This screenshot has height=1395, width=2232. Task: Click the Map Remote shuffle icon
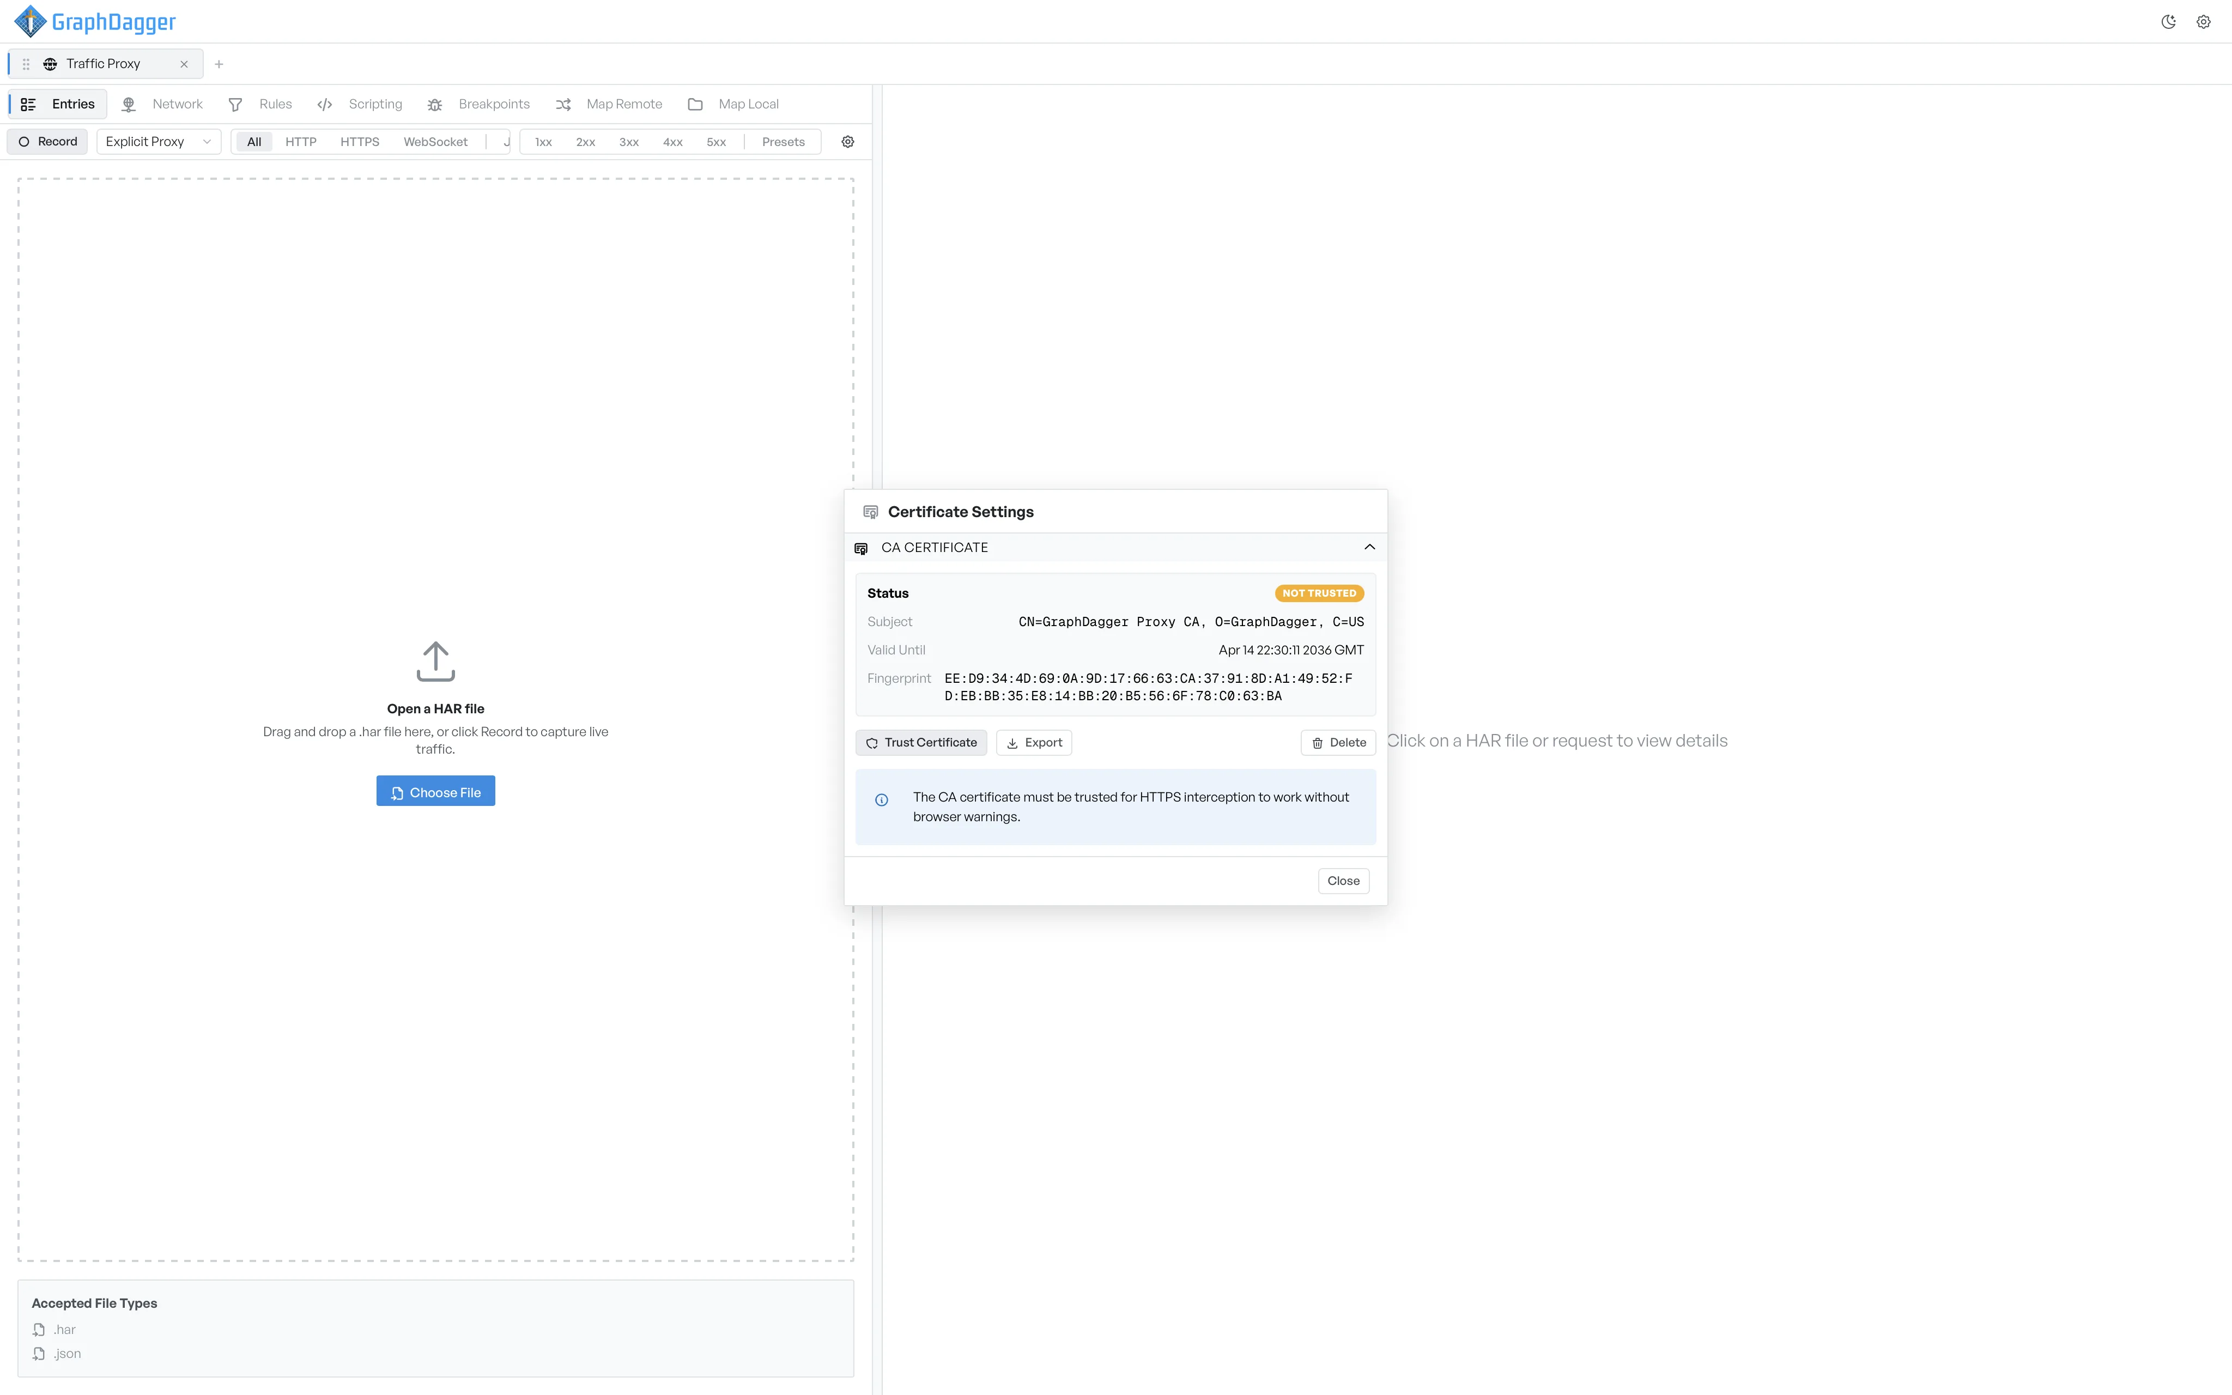(x=562, y=104)
